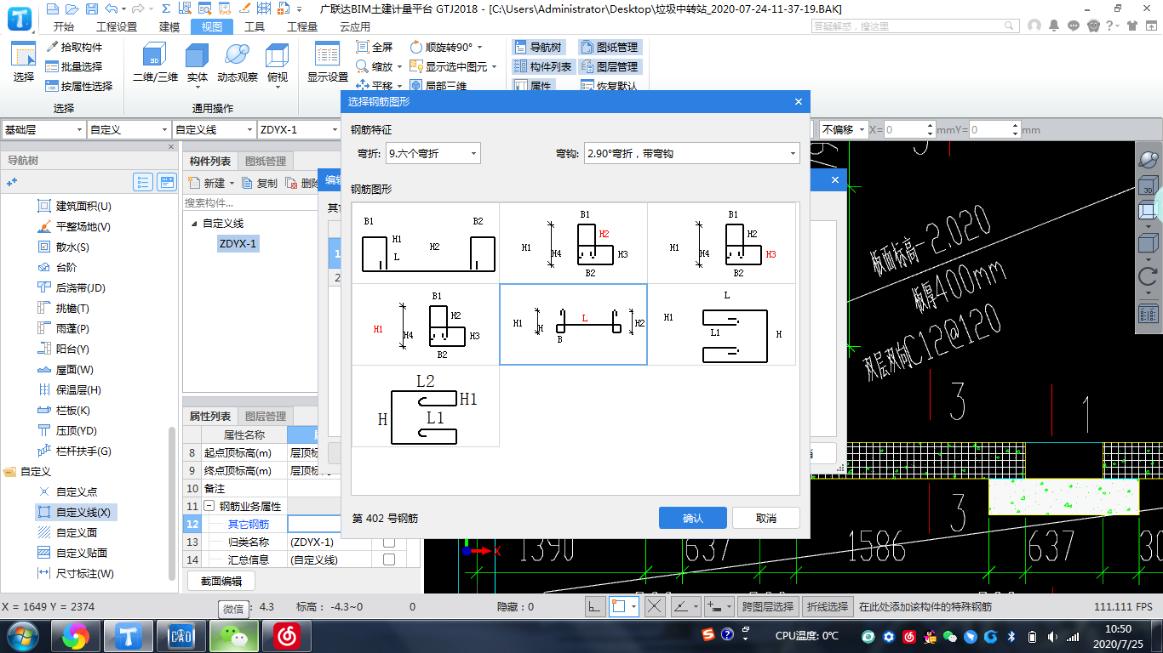Open the ZDYX-1 component dropdown
This screenshot has width=1163, height=653.
299,129
